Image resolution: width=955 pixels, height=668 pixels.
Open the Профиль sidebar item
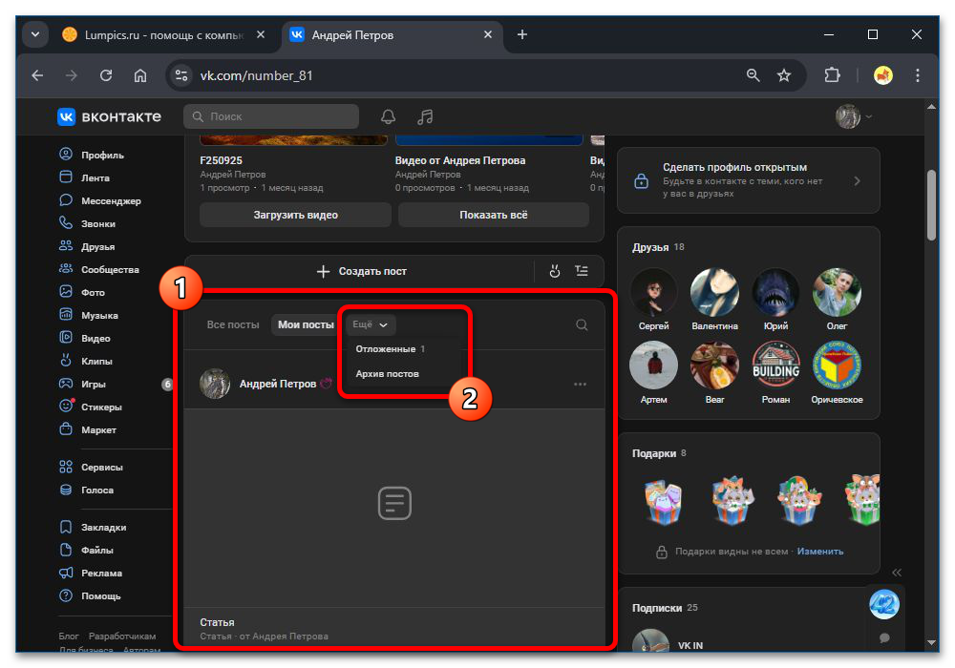pyautogui.click(x=92, y=155)
